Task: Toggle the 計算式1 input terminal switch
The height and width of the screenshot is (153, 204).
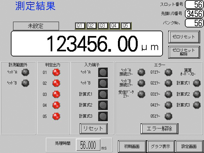Action: (103, 94)
